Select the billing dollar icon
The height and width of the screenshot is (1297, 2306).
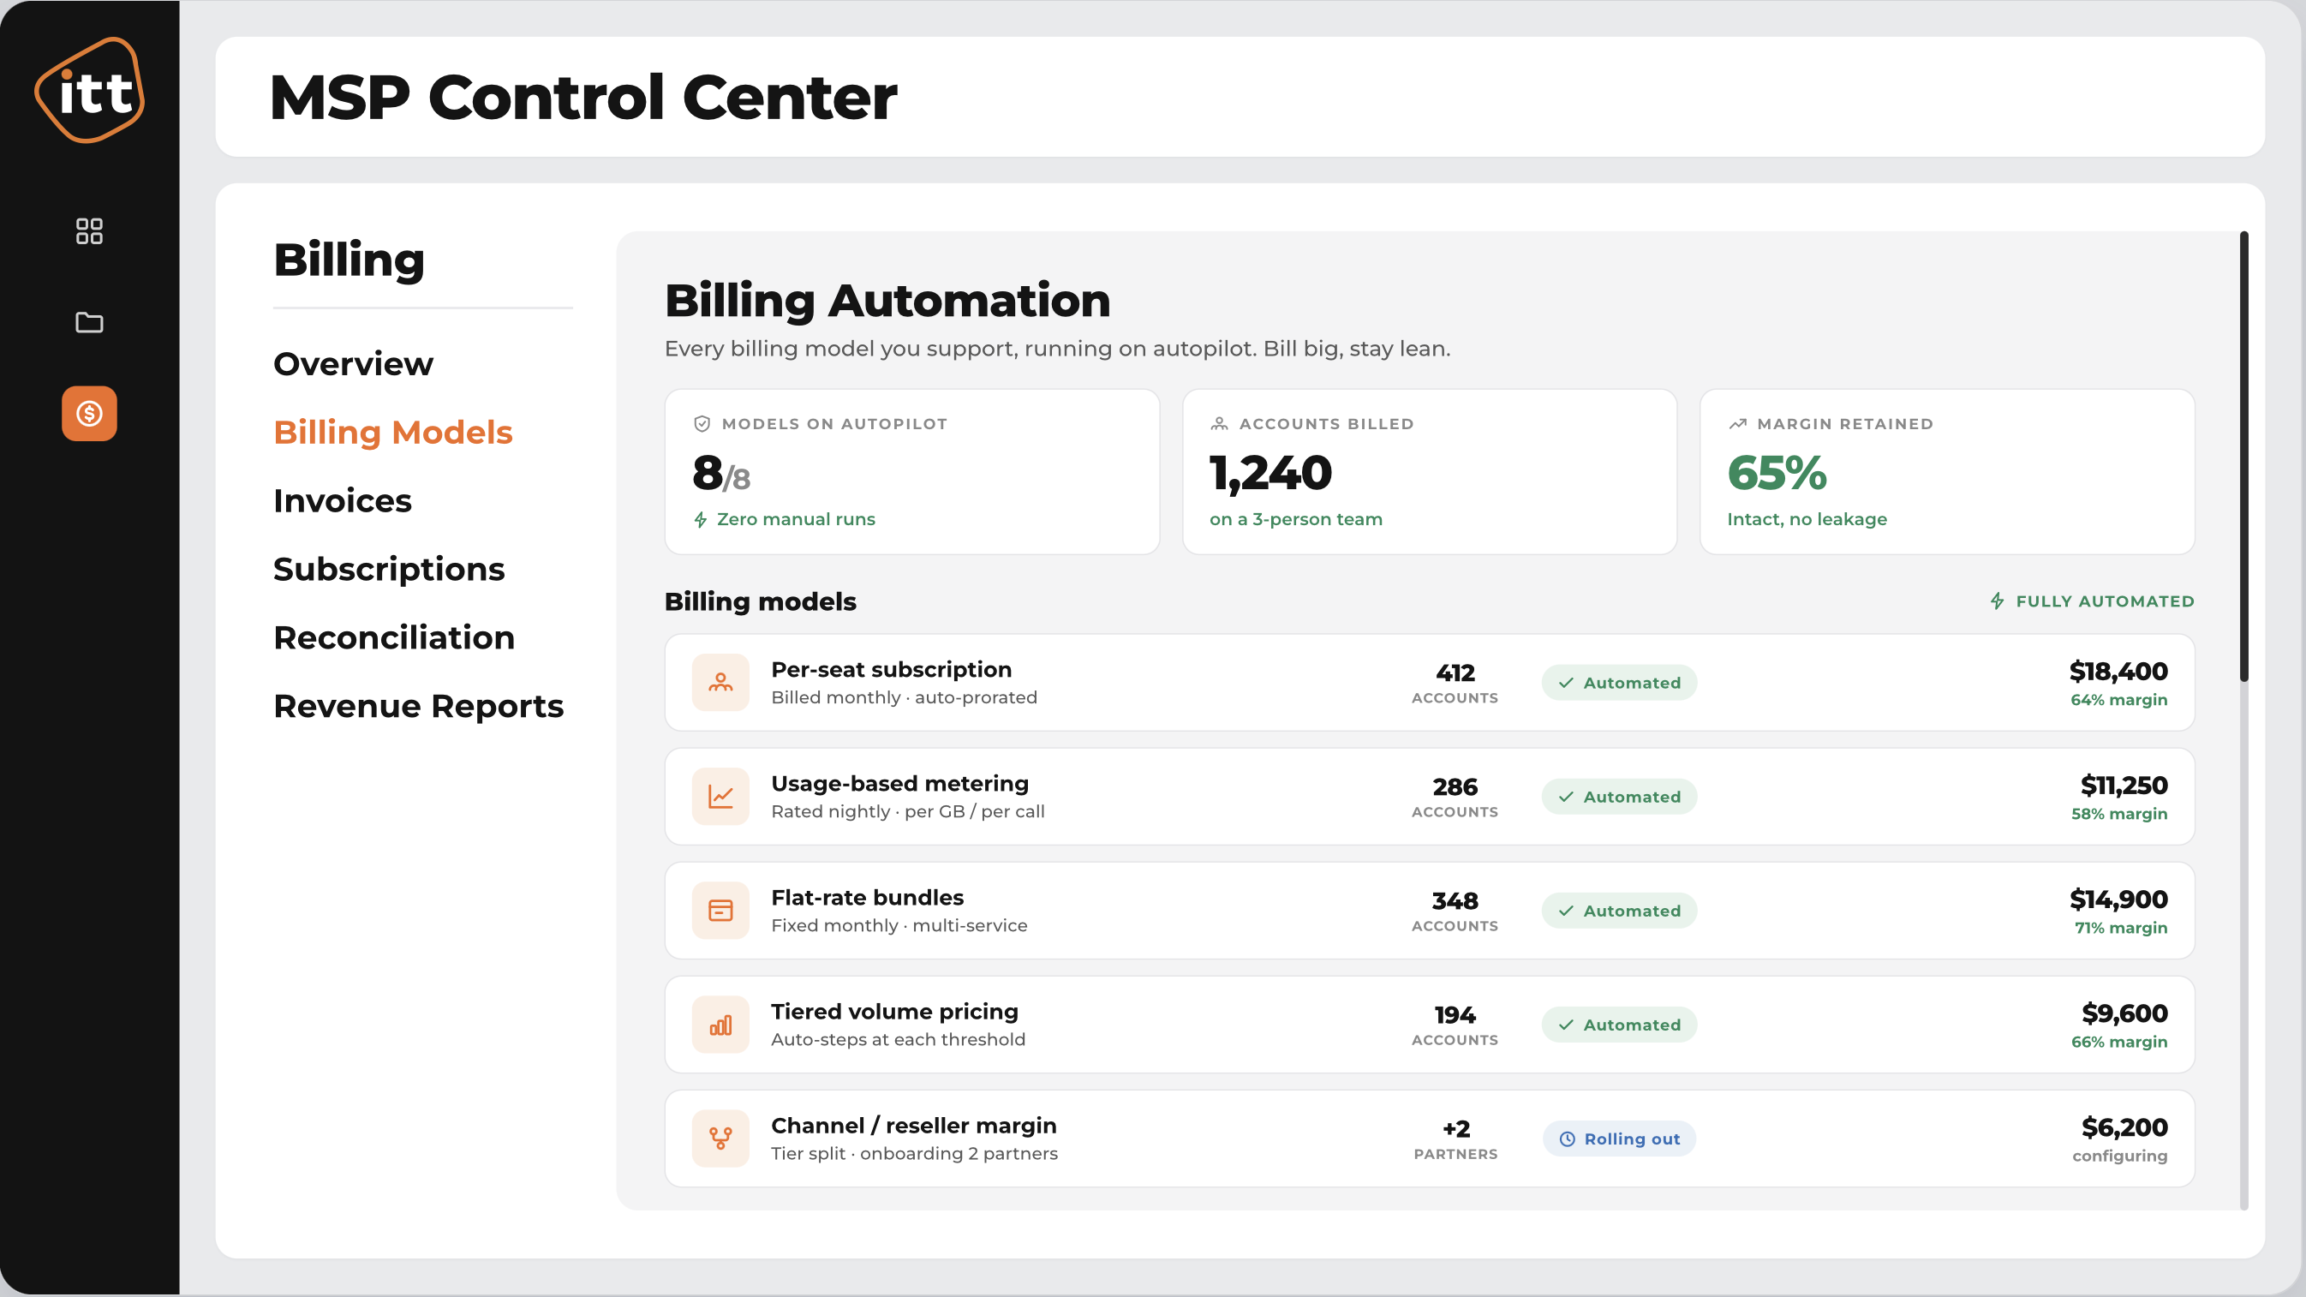click(x=90, y=414)
